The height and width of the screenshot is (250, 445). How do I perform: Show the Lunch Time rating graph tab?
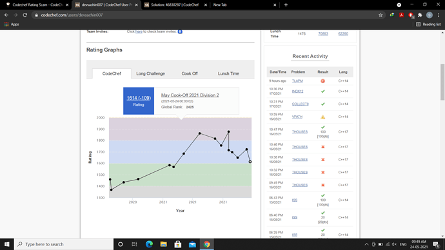click(228, 73)
